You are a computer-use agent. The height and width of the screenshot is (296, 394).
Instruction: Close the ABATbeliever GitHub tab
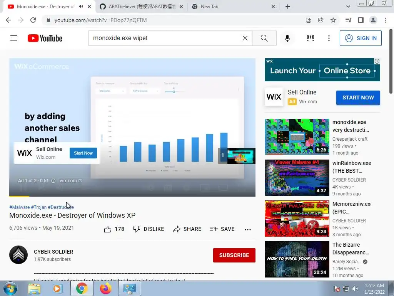click(x=181, y=7)
